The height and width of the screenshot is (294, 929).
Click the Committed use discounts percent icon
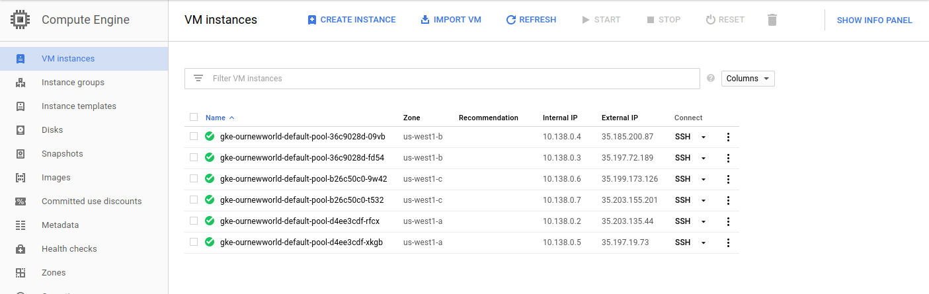click(20, 202)
